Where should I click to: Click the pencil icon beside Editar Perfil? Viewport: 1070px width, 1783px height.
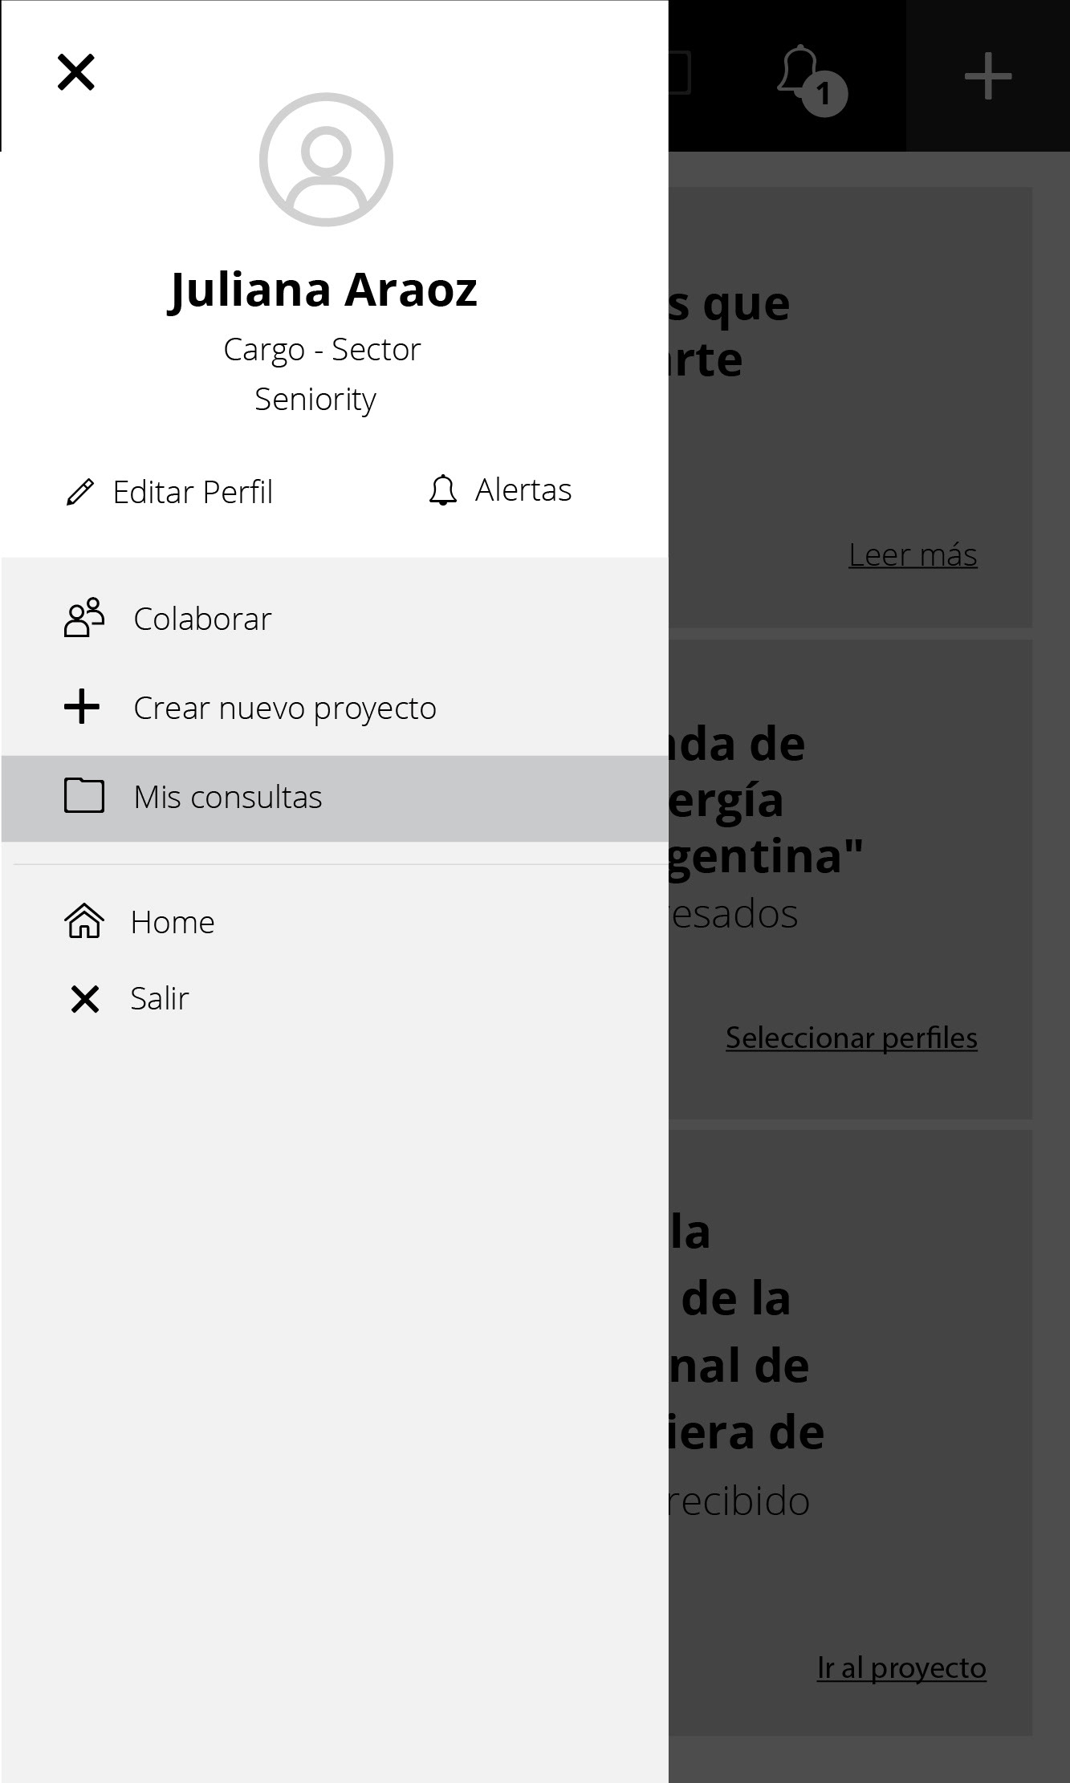coord(79,492)
